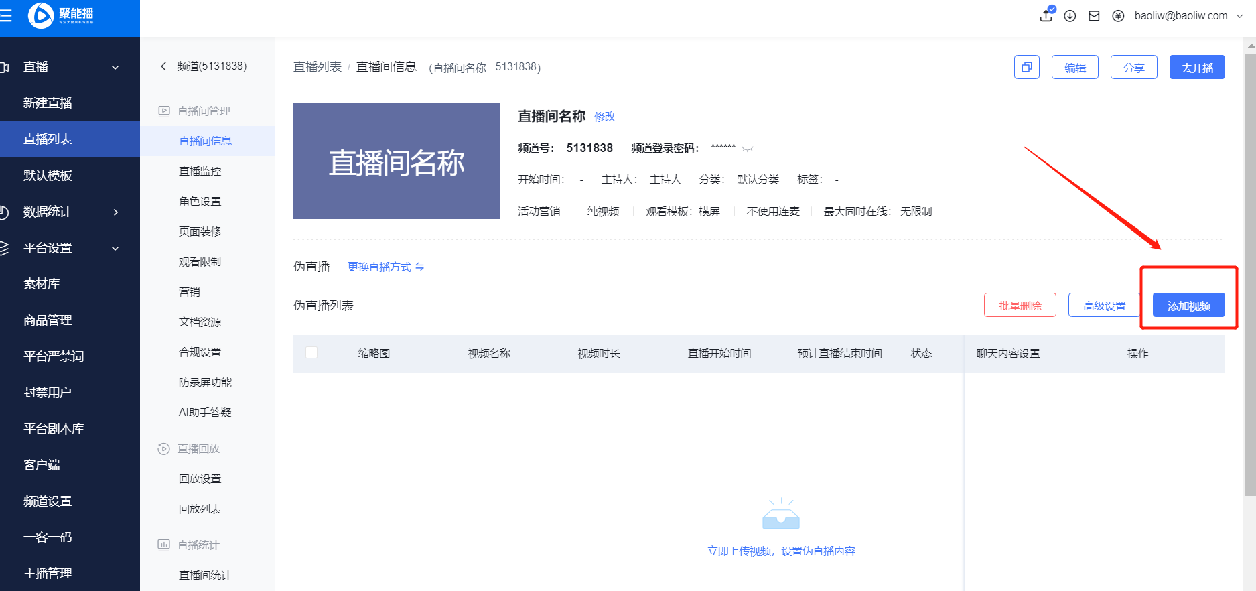Select 直播间信息 submenu item
Image resolution: width=1256 pixels, height=591 pixels.
pyautogui.click(x=208, y=141)
